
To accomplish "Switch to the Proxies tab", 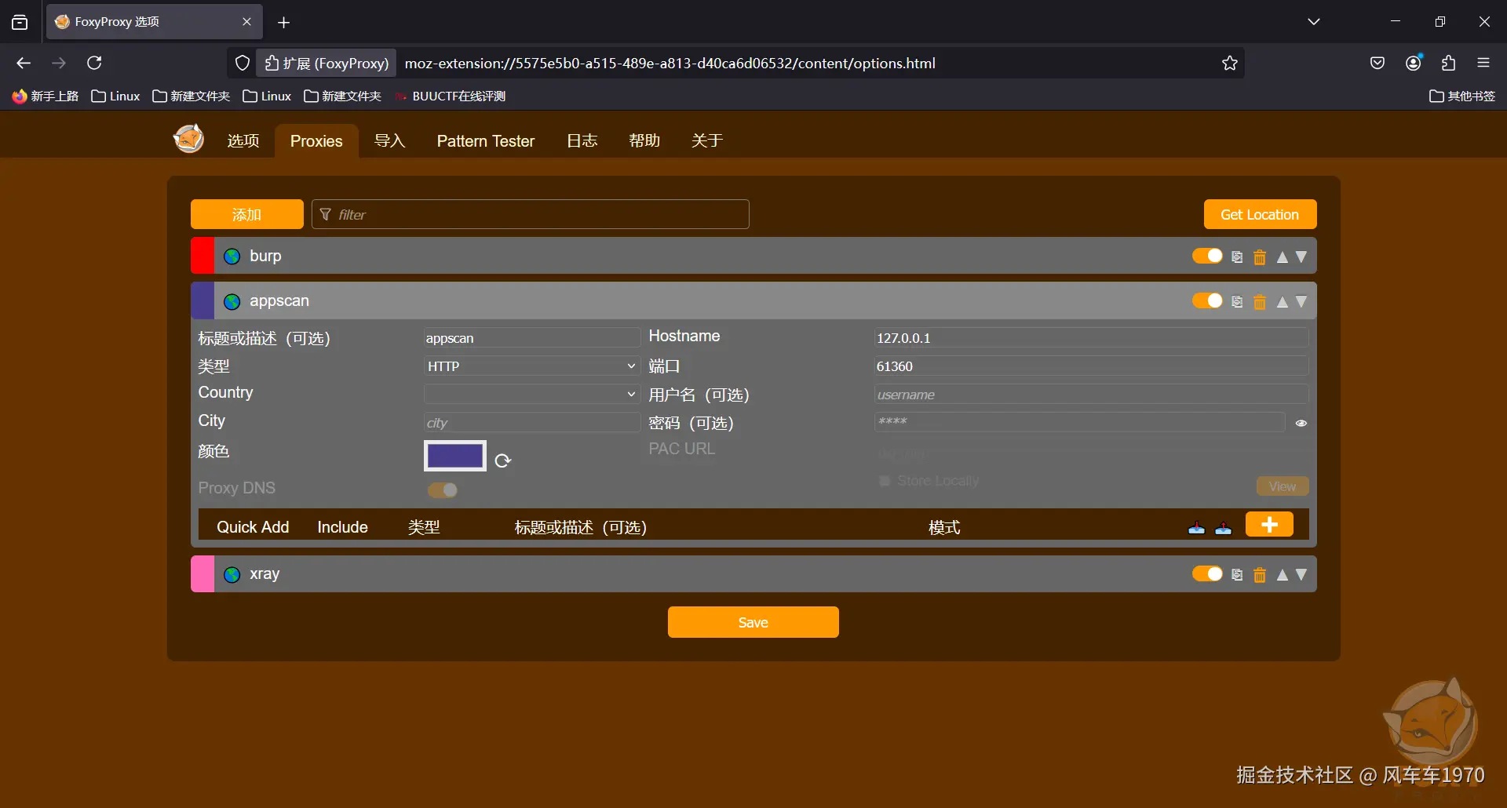I will [316, 141].
